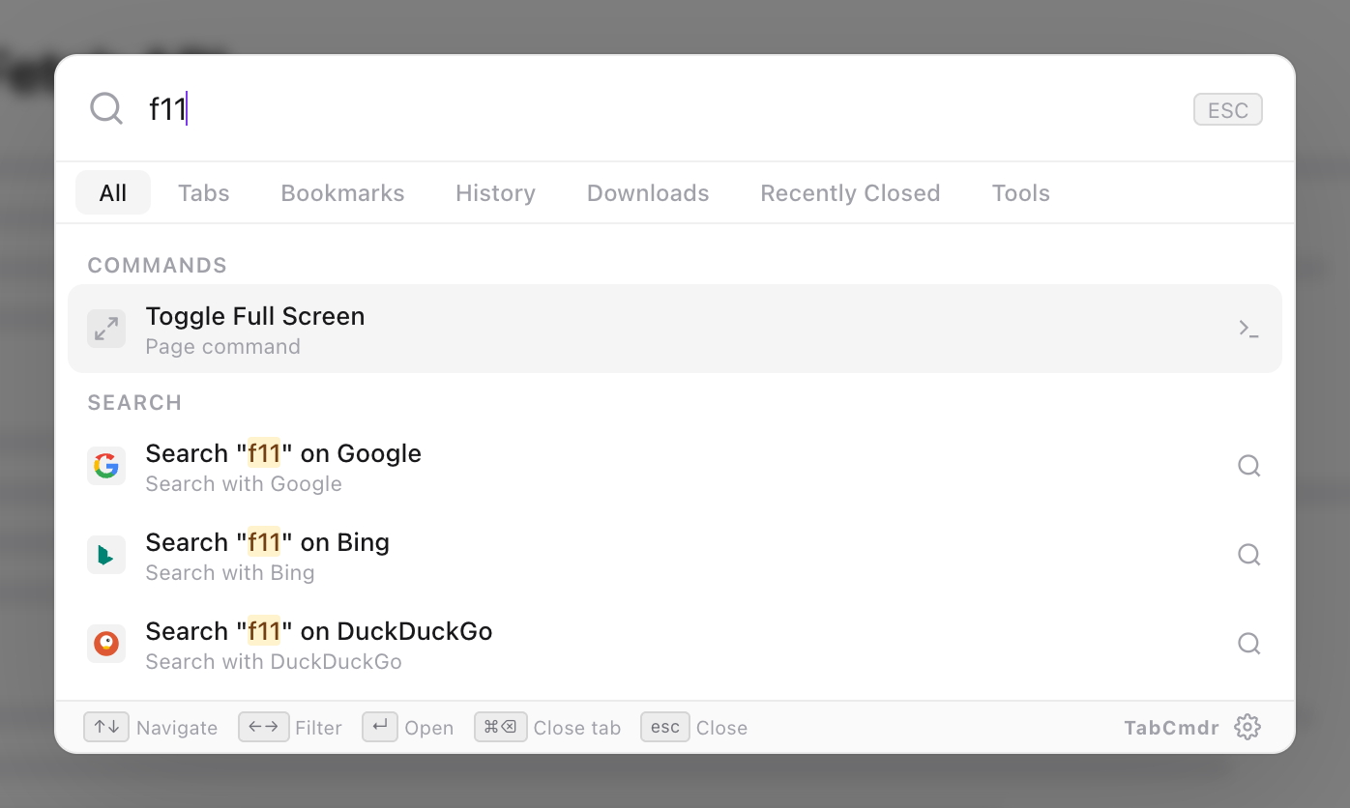1350x808 pixels.
Task: Click the Search with Google subtitle
Action: (244, 484)
